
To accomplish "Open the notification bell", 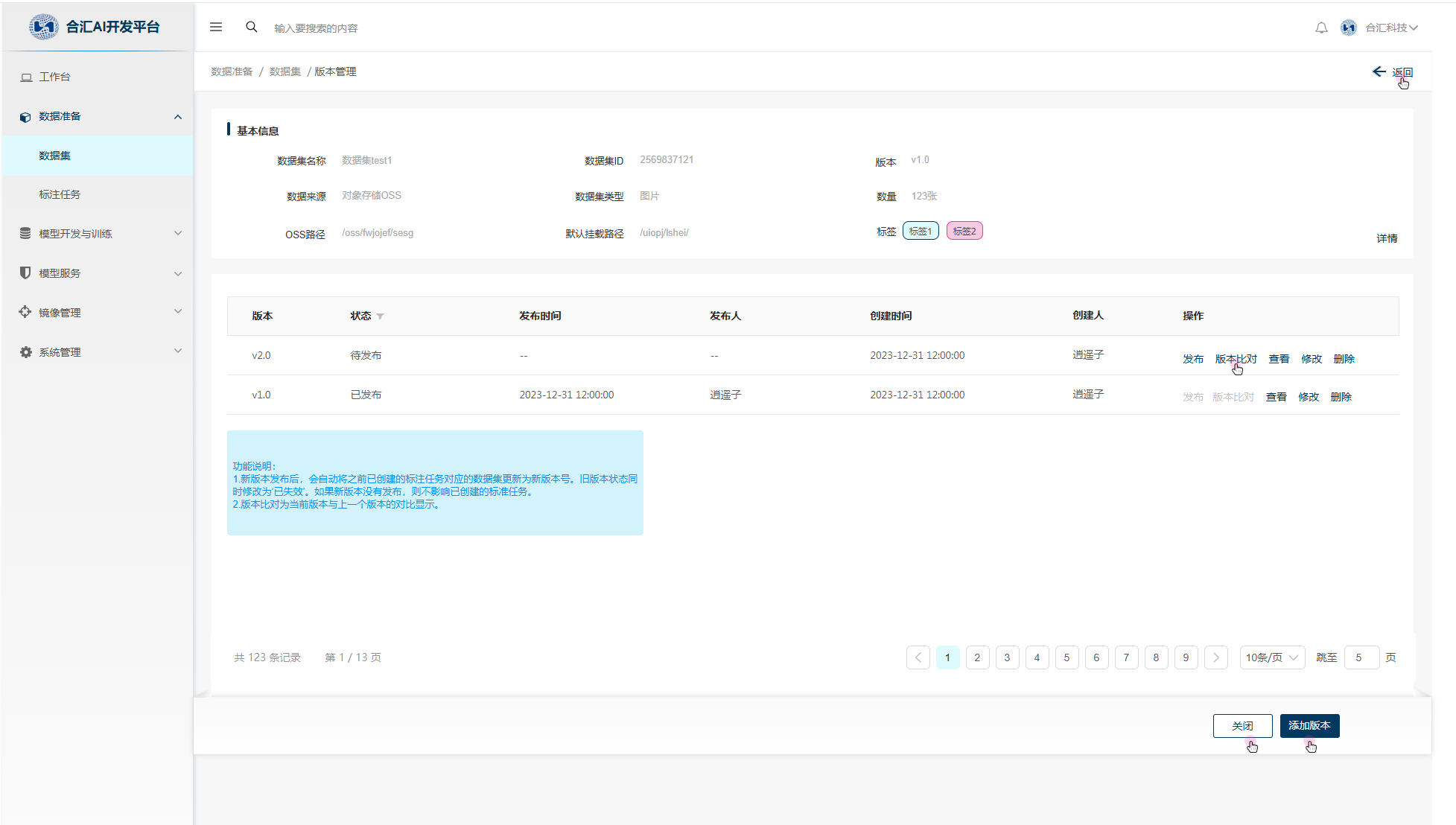I will point(1321,28).
